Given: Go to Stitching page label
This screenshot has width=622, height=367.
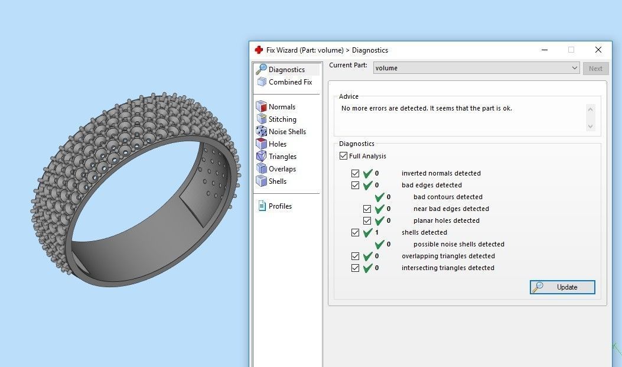Looking at the screenshot, I should 282,119.
